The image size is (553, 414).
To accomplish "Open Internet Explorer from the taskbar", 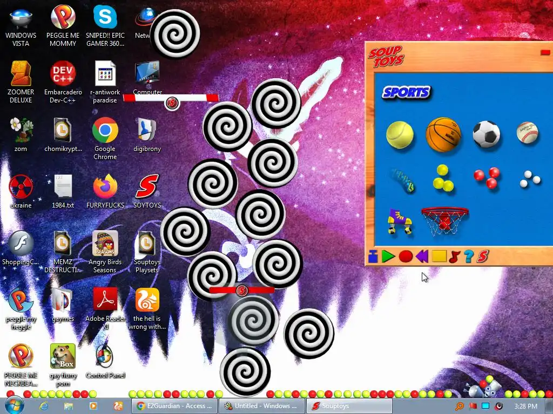I will pyautogui.click(x=44, y=406).
